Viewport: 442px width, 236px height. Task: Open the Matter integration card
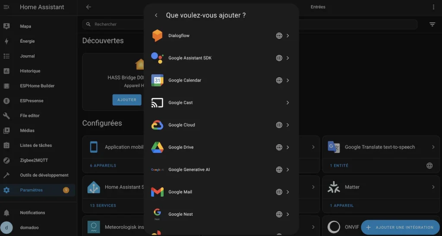[381, 187]
